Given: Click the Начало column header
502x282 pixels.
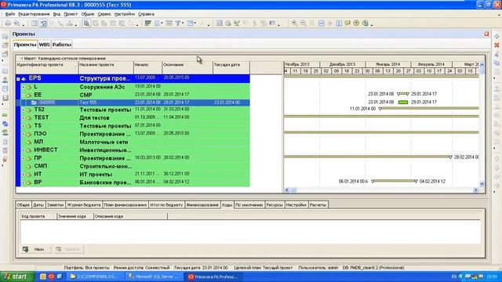Looking at the screenshot, I should (147, 65).
